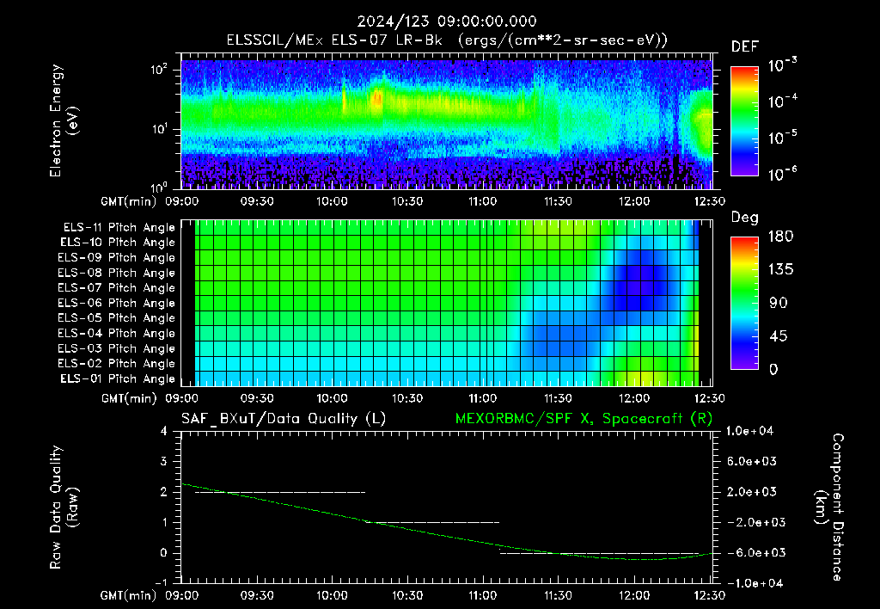Click the white data quality line at level 2
Viewport: 880px width, 609px height.
(280, 492)
